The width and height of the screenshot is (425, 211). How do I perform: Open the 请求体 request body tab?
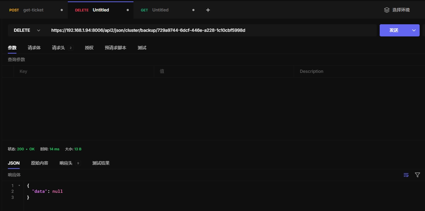coord(34,48)
